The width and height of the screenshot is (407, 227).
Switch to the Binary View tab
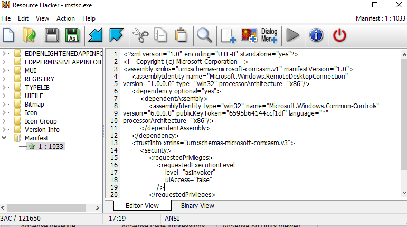pos(197,206)
